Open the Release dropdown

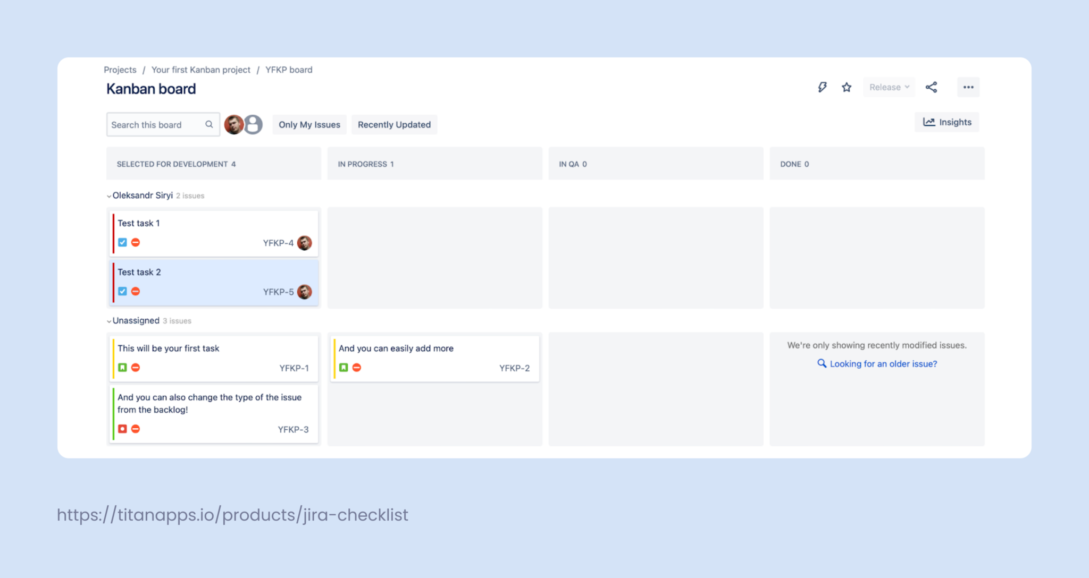tap(888, 87)
